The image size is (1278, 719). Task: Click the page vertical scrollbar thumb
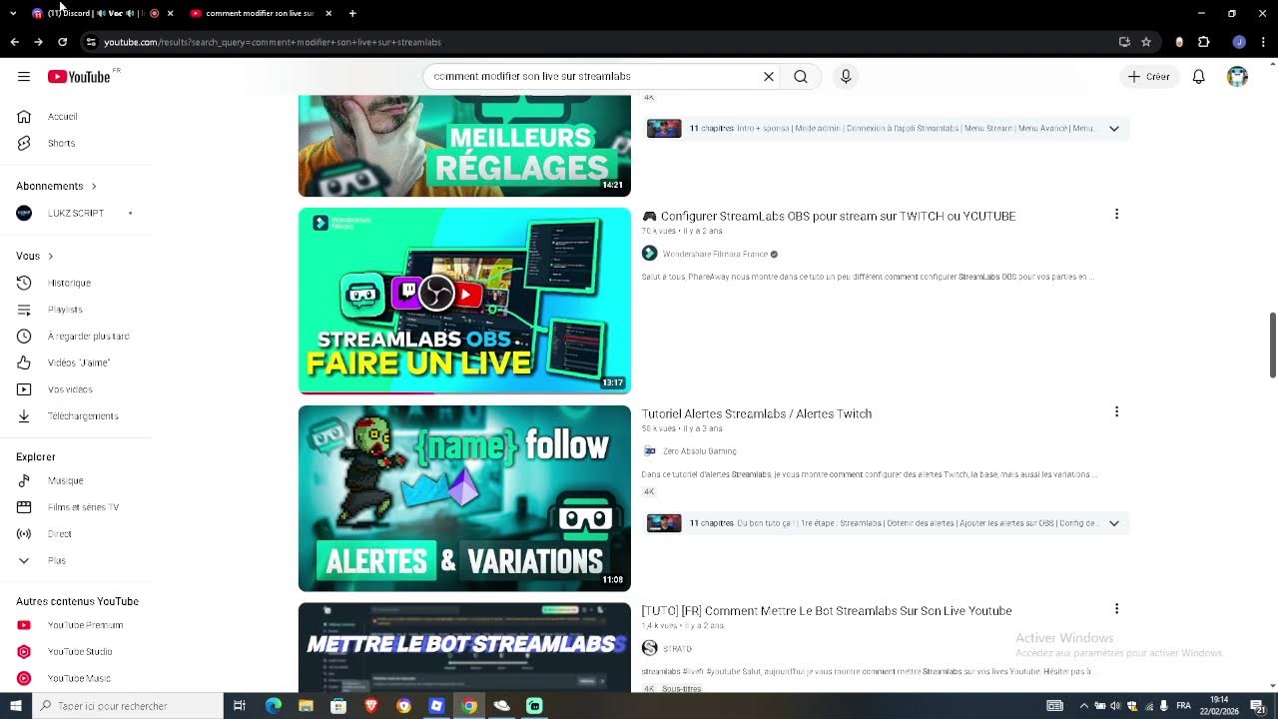point(1273,346)
